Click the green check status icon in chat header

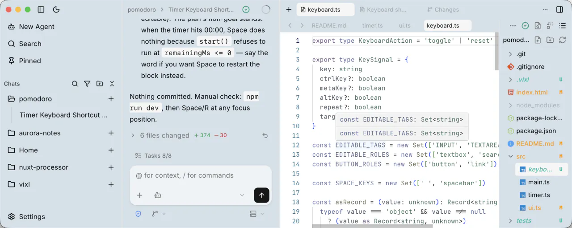[x=246, y=9]
